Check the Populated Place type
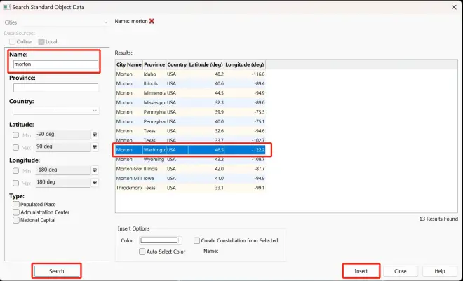Screen dimensions: 463x281 click(16, 204)
